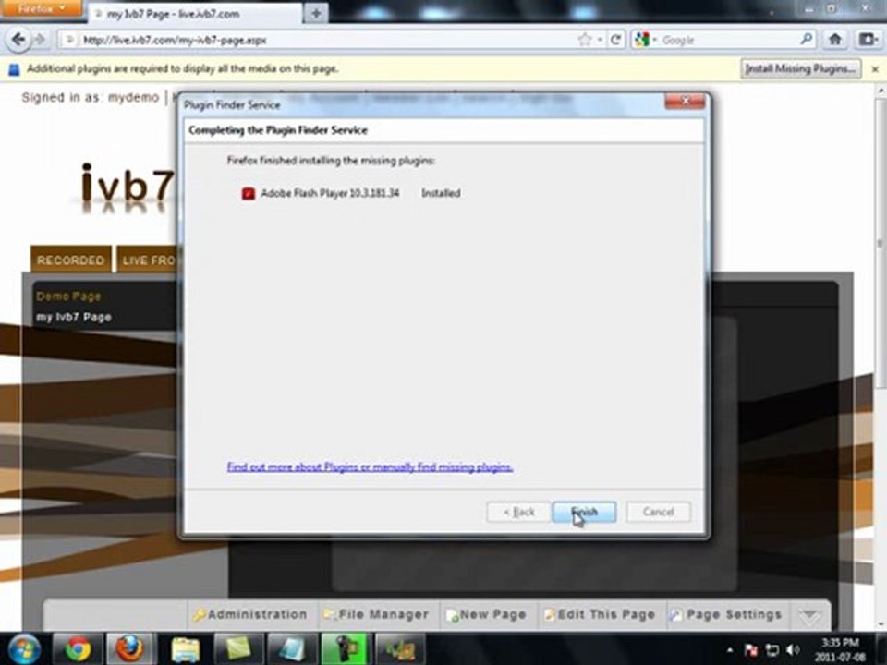This screenshot has height=665, width=887.
Task: Click the green camcorder taskbar icon
Action: pyautogui.click(x=345, y=648)
